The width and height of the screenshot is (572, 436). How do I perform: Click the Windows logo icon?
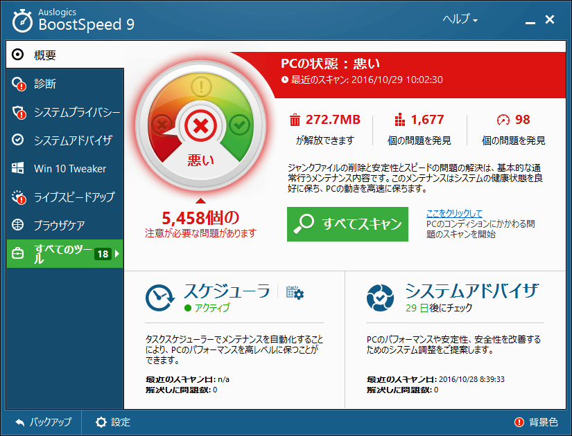(17, 168)
